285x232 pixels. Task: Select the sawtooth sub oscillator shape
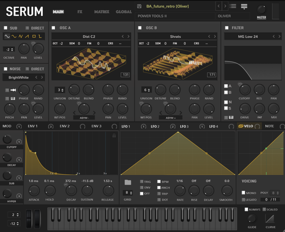pyautogui.click(x=27, y=36)
